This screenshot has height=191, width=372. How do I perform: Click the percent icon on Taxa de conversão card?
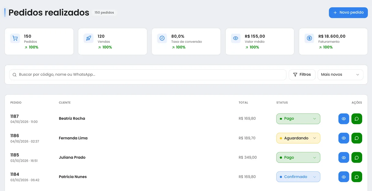[162, 38]
